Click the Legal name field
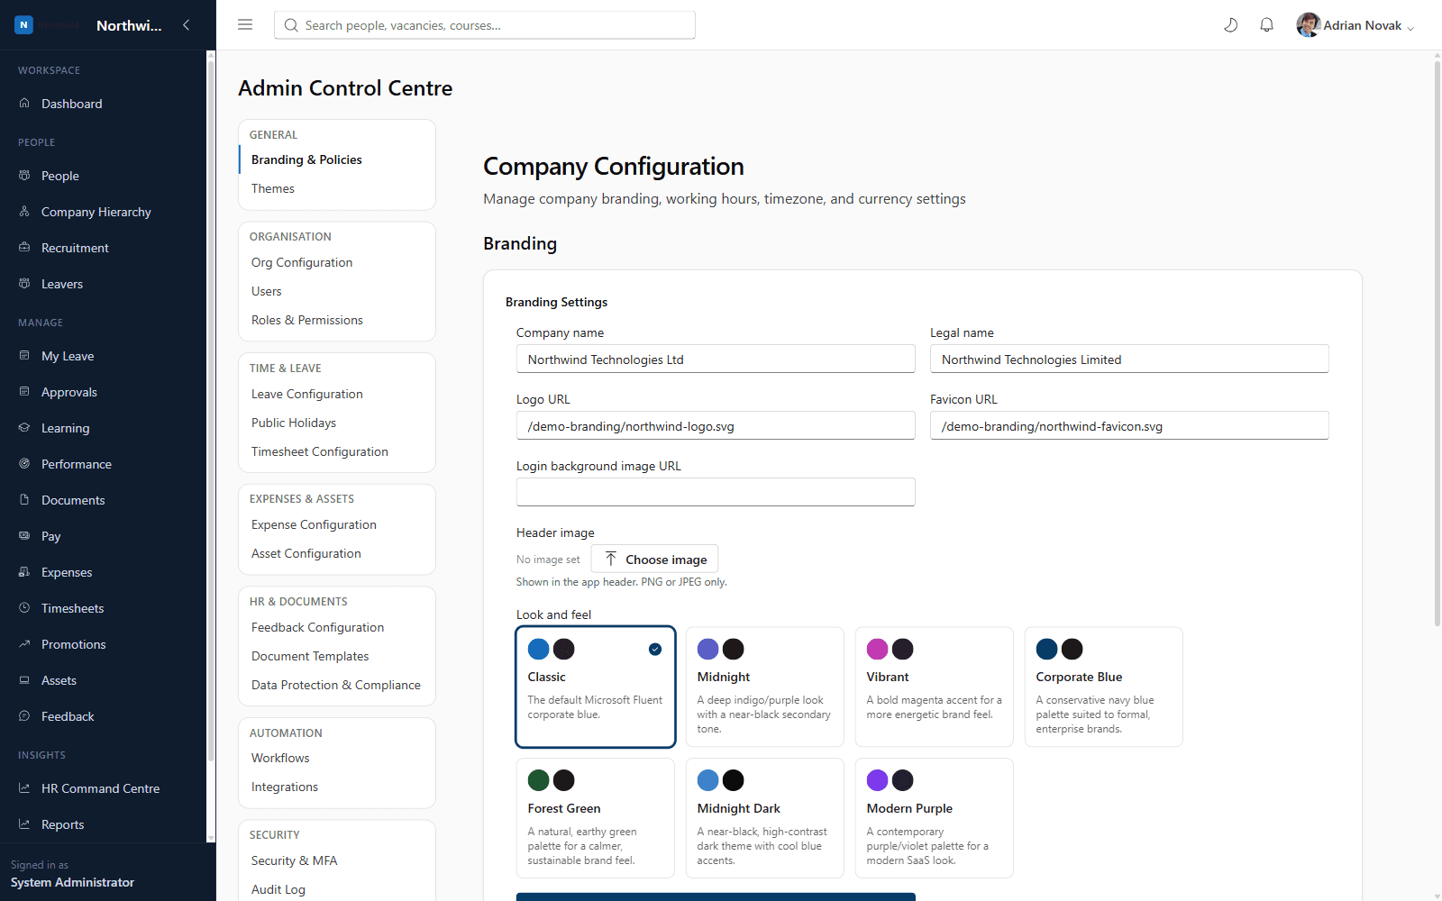The width and height of the screenshot is (1442, 901). click(x=1129, y=359)
